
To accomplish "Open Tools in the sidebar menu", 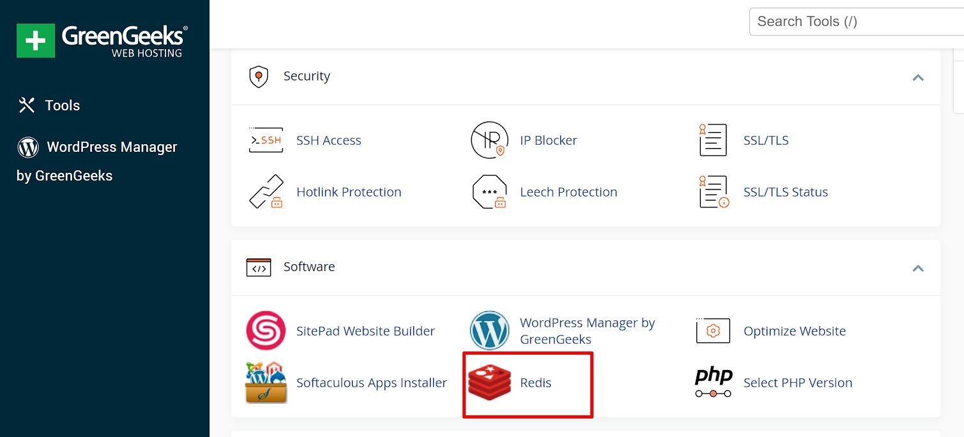I will click(63, 106).
